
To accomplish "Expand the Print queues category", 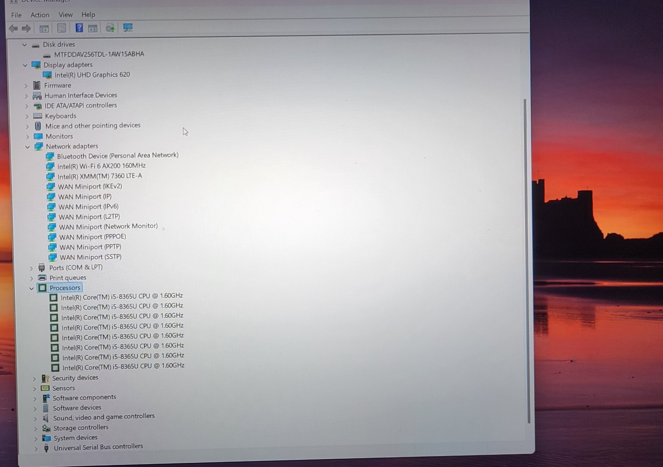I will point(32,278).
